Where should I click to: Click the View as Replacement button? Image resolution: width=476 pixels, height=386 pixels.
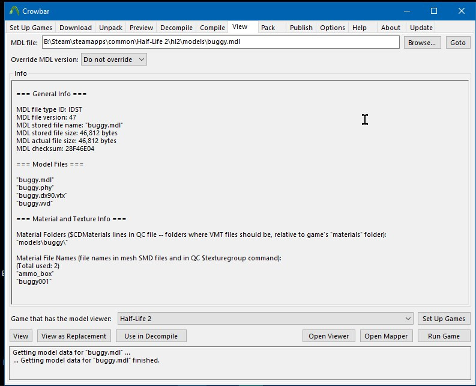click(74, 336)
